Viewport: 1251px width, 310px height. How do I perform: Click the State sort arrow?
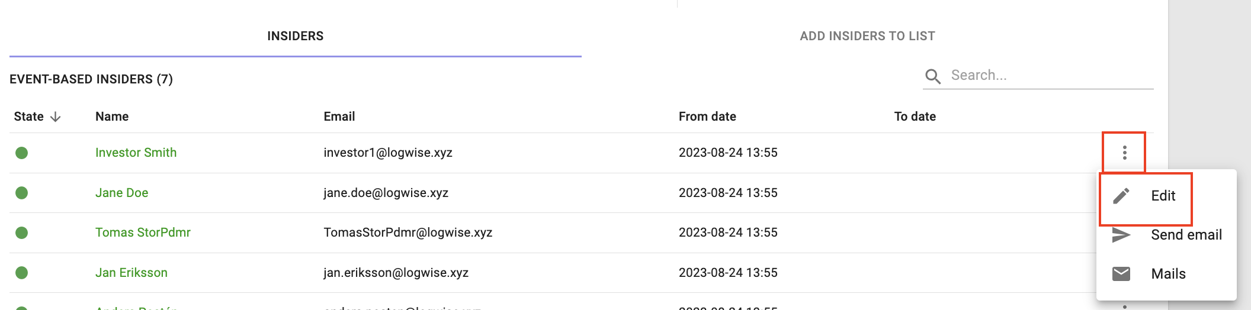click(56, 117)
